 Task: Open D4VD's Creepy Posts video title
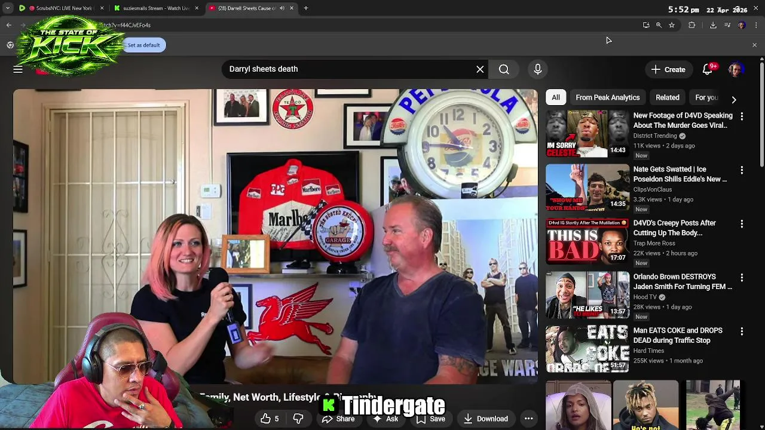click(x=675, y=228)
